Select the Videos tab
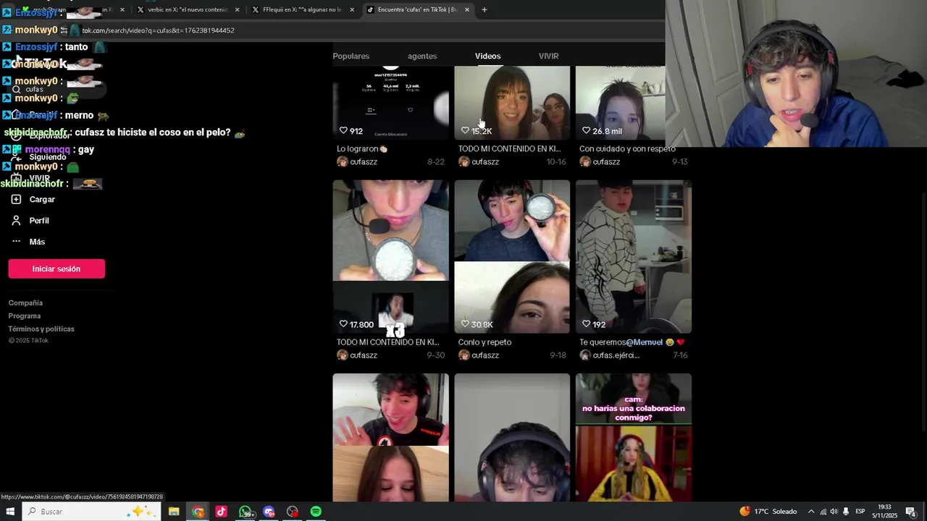Image resolution: width=927 pixels, height=521 pixels. click(487, 56)
